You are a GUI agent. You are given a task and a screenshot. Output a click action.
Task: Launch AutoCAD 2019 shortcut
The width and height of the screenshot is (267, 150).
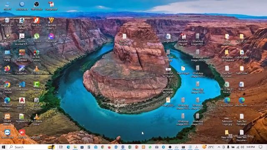click(x=22, y=103)
